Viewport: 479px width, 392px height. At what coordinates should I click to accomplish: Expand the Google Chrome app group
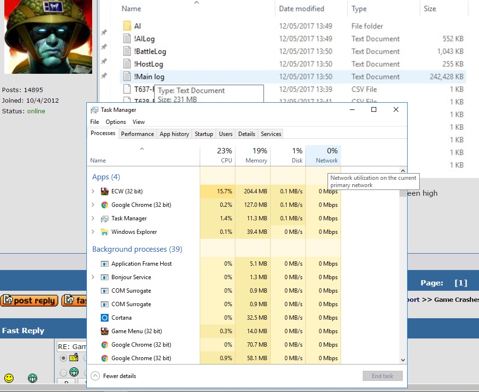[93, 205]
